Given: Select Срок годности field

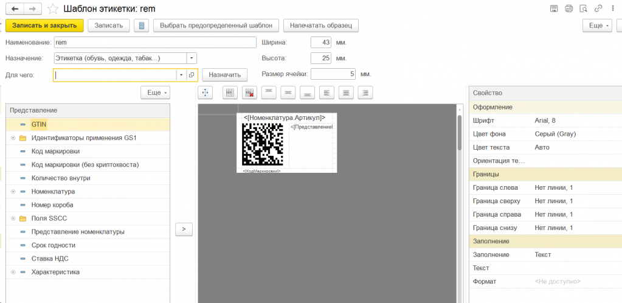Looking at the screenshot, I should (x=88, y=245).
